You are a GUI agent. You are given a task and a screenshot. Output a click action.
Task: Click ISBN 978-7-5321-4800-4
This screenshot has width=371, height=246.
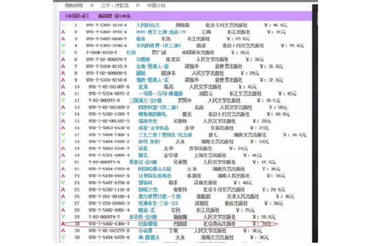click(x=109, y=155)
